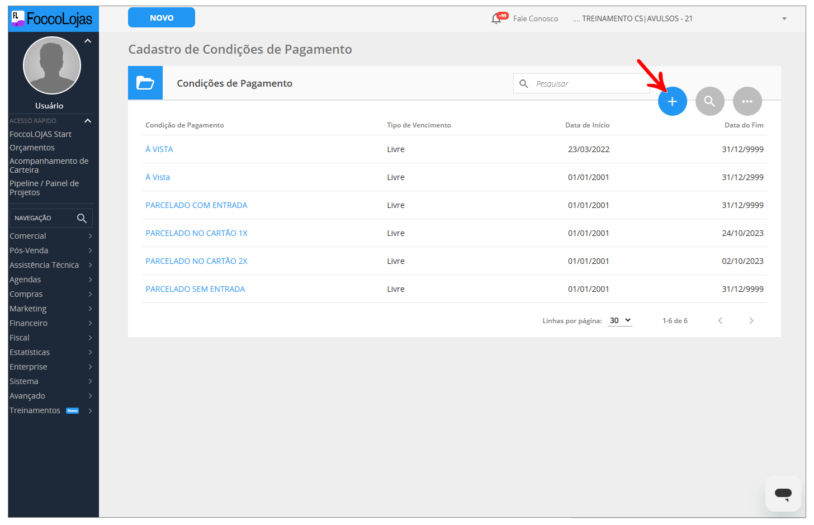This screenshot has width=814, height=525.
Task: Click the notification bell icon
Action: pyautogui.click(x=496, y=19)
